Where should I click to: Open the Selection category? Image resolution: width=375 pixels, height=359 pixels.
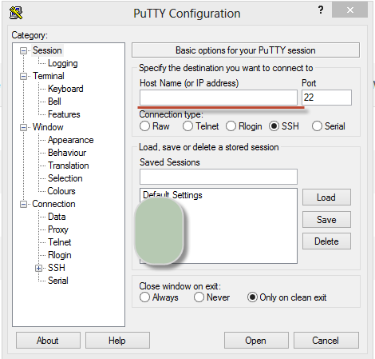(65, 178)
